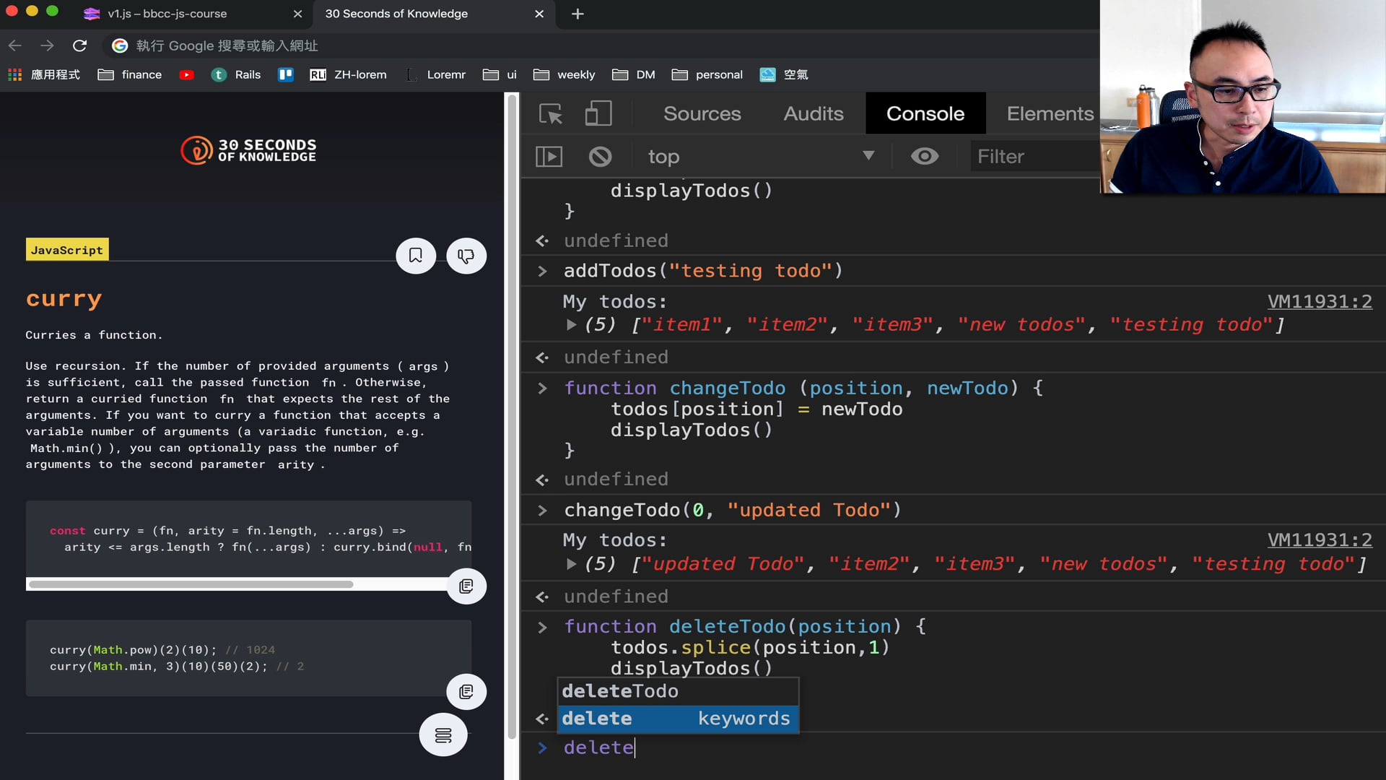The image size is (1386, 780).
Task: Open VM11931:2 source link beside updated Todo
Action: (1319, 540)
